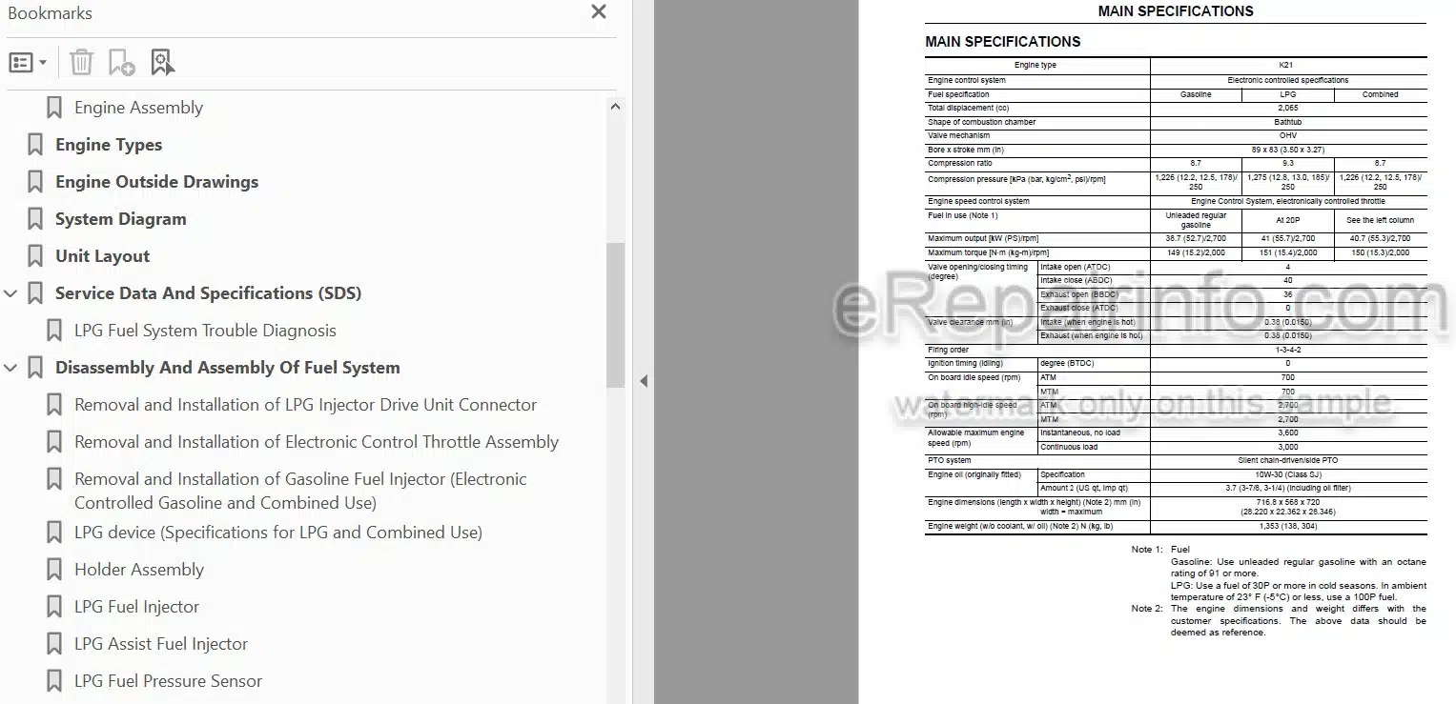Open LPG Injector Drive Unit Connector bookmark
The height and width of the screenshot is (704, 1456).
coord(306,405)
